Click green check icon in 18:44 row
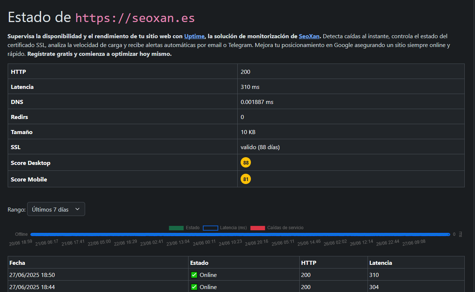Screen dimensions: 475x292 194,287
